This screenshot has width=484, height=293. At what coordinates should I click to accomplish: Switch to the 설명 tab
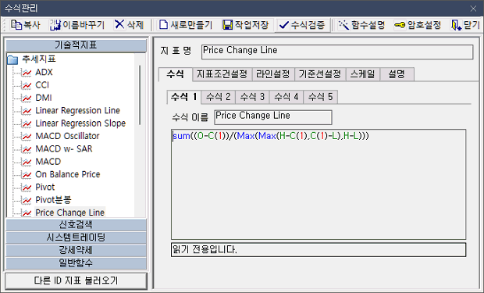397,74
